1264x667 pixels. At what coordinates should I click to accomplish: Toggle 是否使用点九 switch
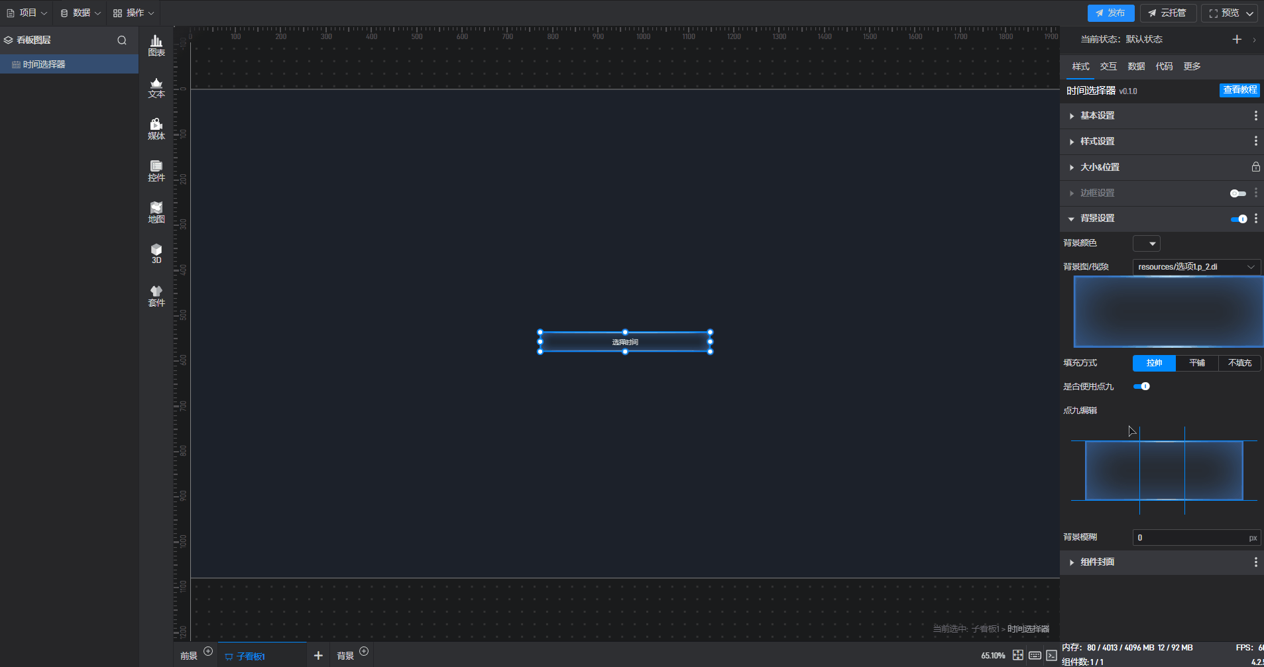point(1141,386)
